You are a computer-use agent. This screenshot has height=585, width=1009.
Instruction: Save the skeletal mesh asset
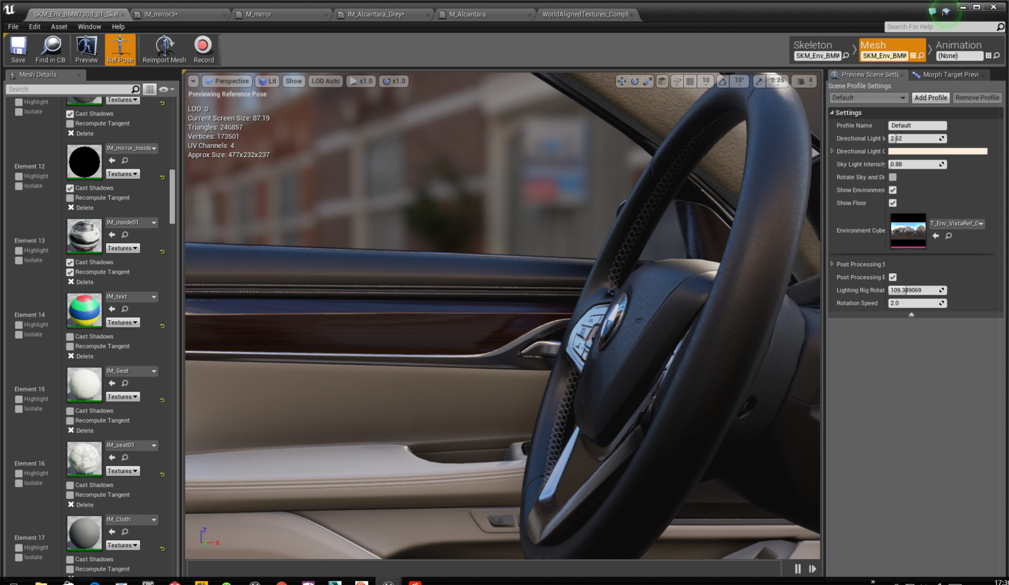point(18,49)
